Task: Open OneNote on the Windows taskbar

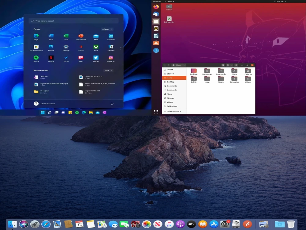Action: 104,113
